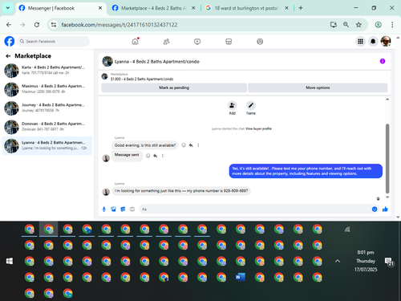Open the Friends icon in top navigation
The height and width of the screenshot is (301, 401).
click(x=166, y=42)
